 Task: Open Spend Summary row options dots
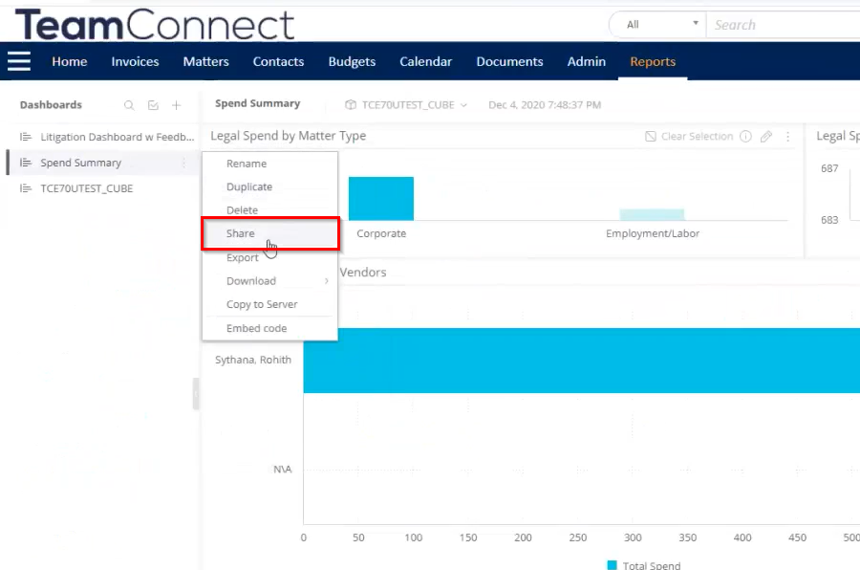coord(183,163)
